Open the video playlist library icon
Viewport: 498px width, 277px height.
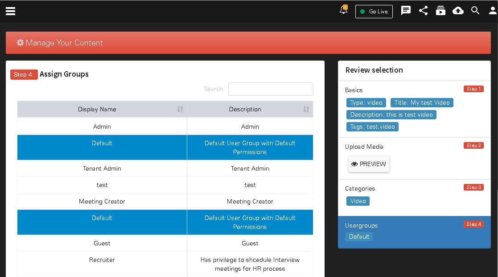tap(440, 11)
